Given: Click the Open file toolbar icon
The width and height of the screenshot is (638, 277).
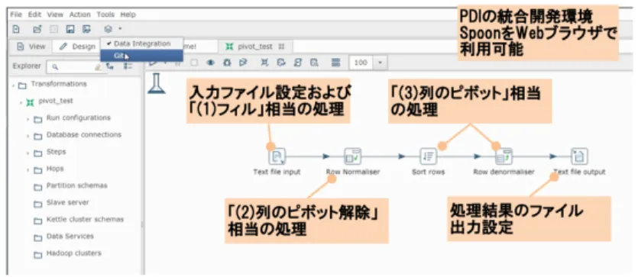Looking at the screenshot, I should [x=37, y=29].
